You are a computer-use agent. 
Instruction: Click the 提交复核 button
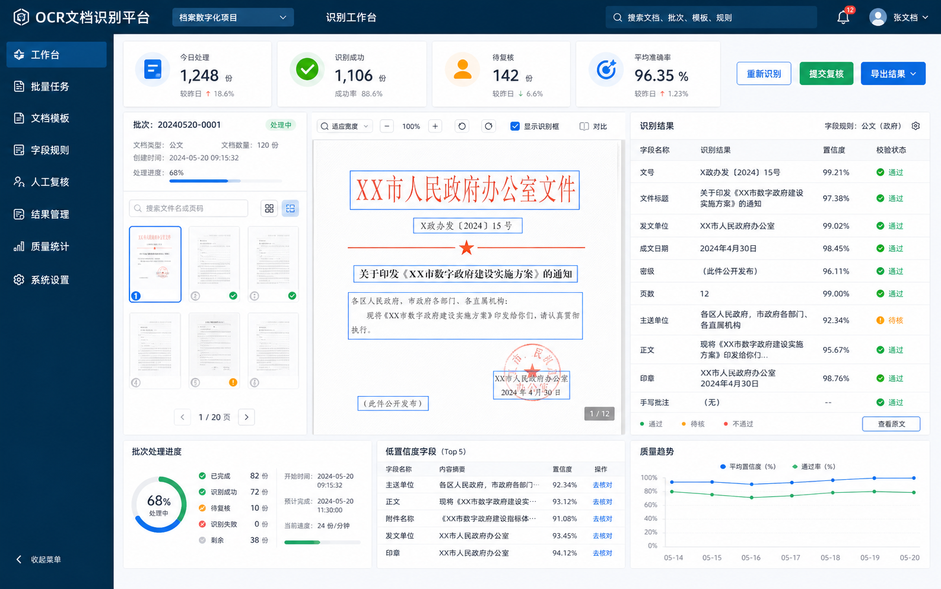coord(826,74)
